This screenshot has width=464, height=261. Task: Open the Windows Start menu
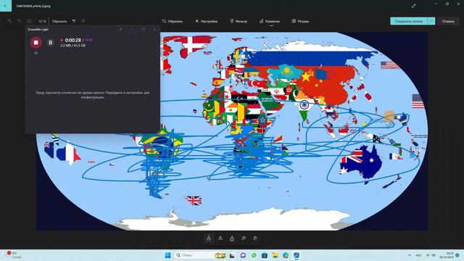coord(167,255)
